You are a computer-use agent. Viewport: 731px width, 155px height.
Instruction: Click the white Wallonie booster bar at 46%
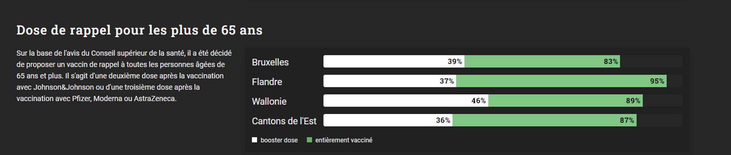coord(406,101)
